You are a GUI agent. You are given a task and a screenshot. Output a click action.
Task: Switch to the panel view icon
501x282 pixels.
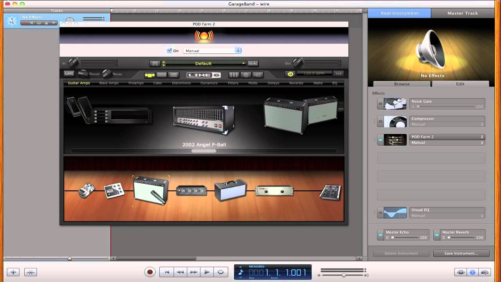tap(162, 75)
